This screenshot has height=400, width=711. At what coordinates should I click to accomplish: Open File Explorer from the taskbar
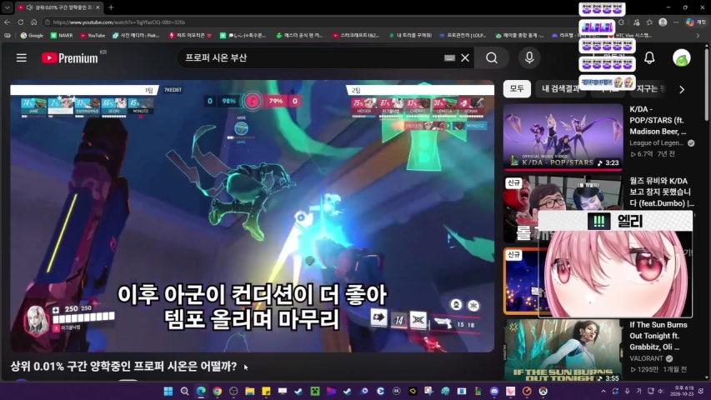click(x=250, y=391)
